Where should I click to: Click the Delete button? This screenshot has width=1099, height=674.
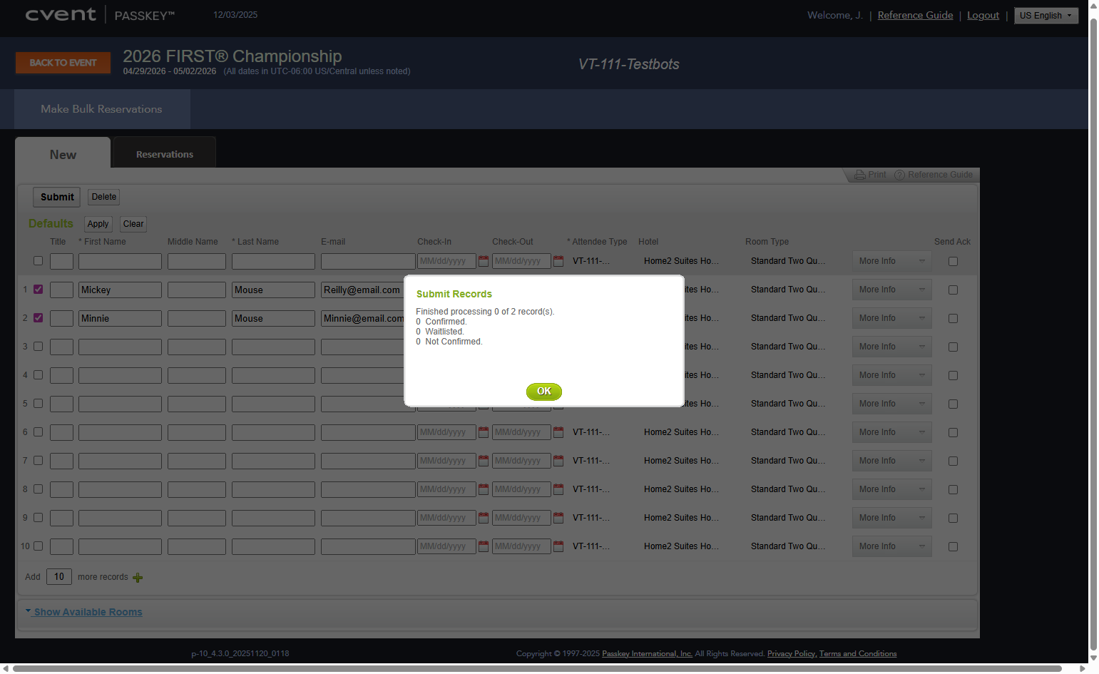pyautogui.click(x=104, y=197)
